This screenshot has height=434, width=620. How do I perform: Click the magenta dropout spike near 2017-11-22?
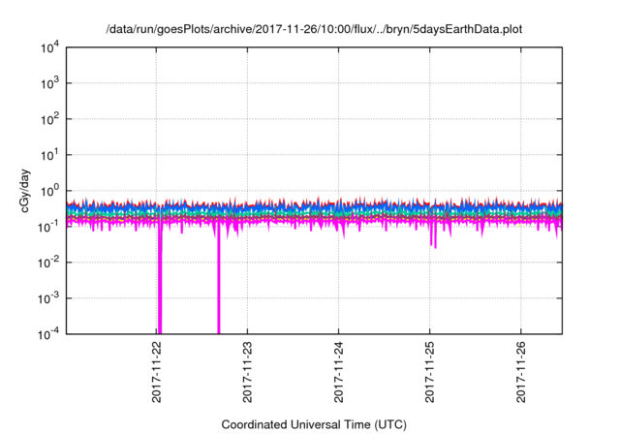(160, 277)
